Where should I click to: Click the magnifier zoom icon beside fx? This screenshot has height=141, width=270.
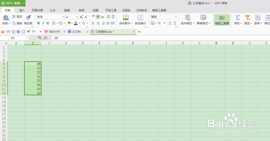[39, 38]
